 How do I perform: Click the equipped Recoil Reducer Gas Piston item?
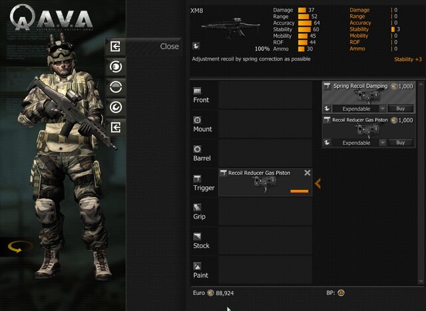(265, 183)
